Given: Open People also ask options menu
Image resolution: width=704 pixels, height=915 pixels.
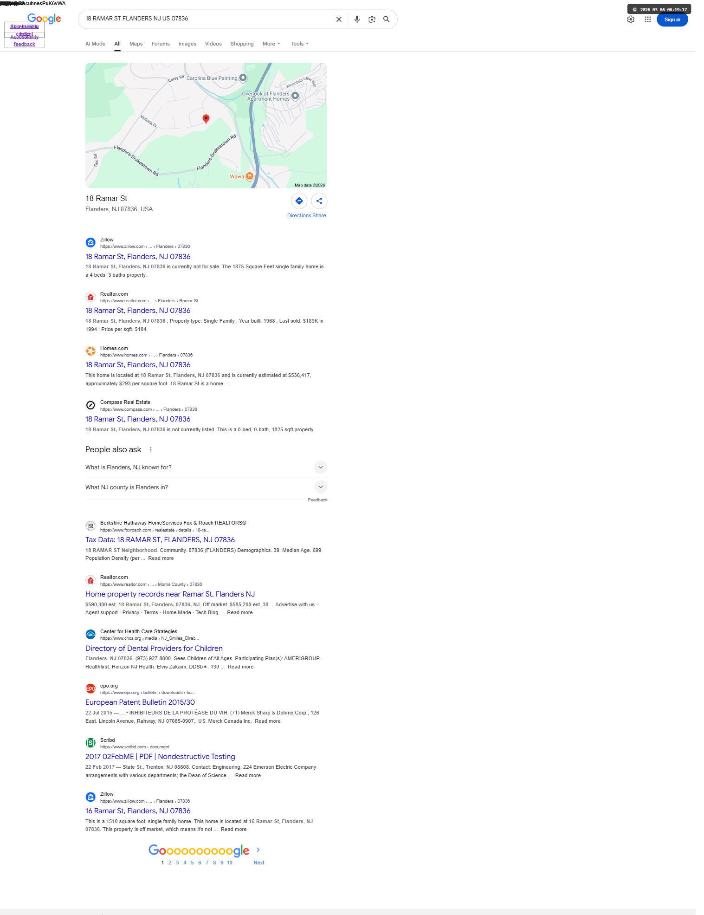Looking at the screenshot, I should (x=151, y=449).
